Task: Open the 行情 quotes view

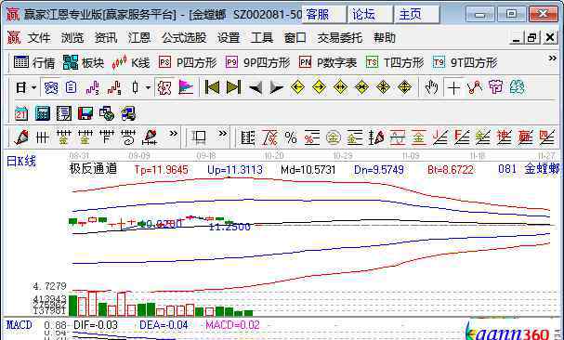Action: [x=33, y=62]
